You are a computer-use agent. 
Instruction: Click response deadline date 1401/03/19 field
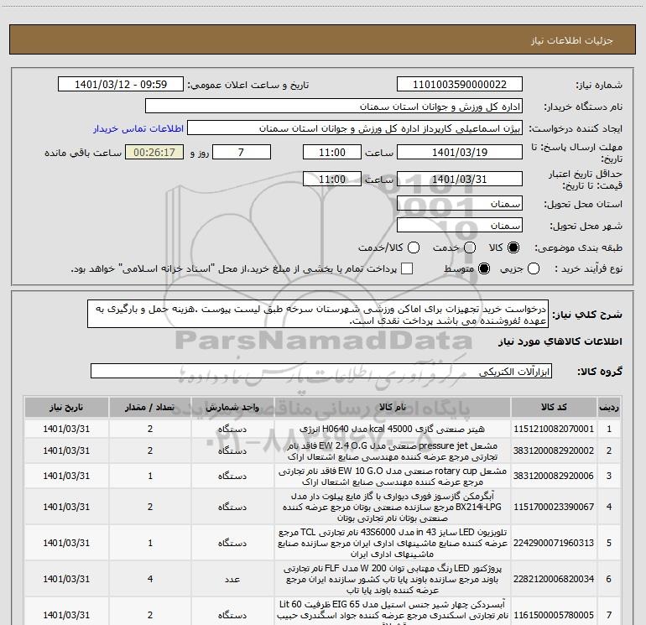[460, 152]
